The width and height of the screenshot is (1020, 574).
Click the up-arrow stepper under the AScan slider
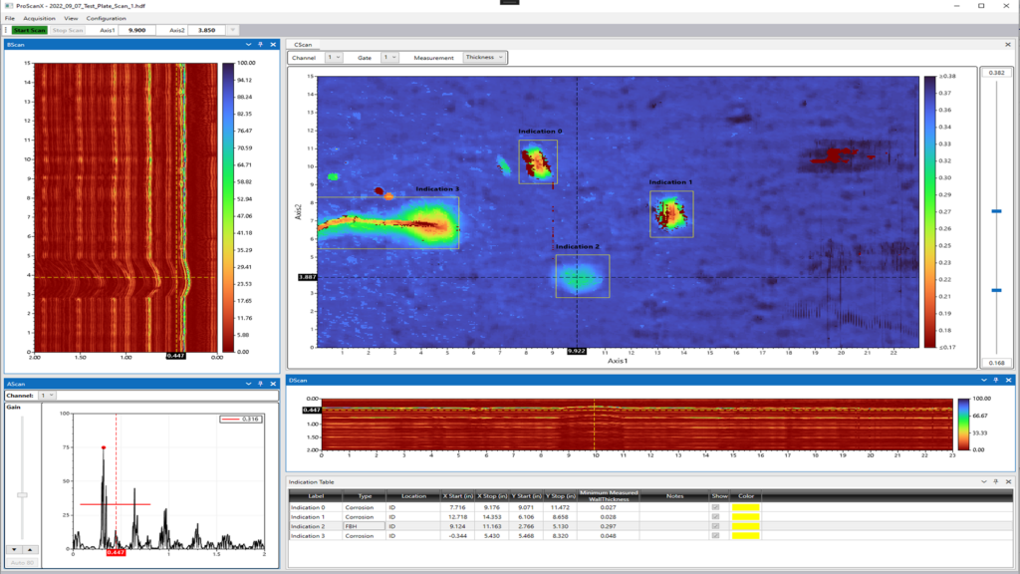[x=30, y=549]
